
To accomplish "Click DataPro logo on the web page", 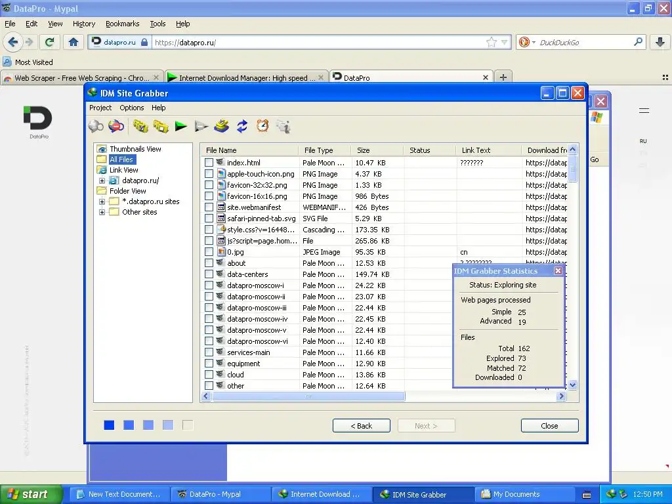I will click(x=38, y=121).
